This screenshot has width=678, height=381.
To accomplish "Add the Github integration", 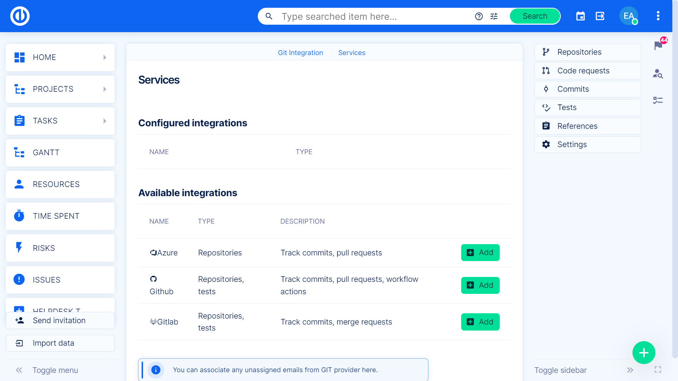I will [480, 285].
